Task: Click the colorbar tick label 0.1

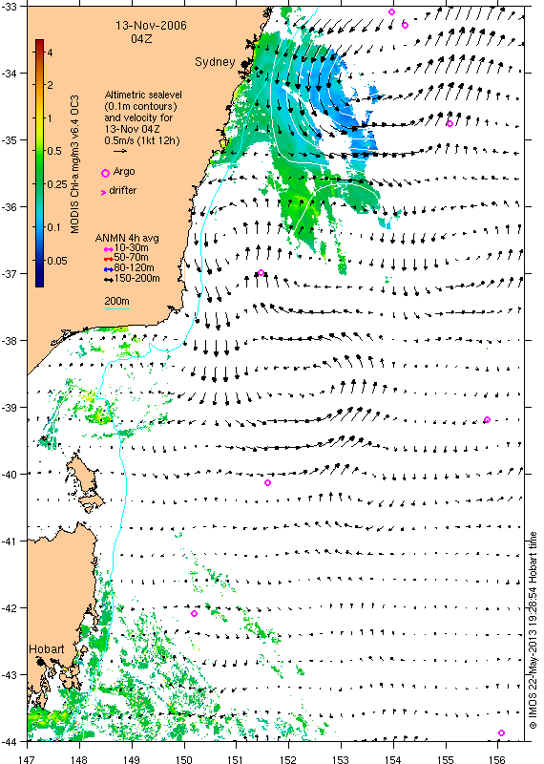Action: click(53, 227)
